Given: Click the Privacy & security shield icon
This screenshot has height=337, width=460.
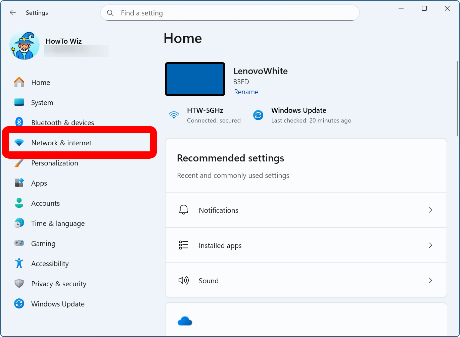Looking at the screenshot, I should [19, 284].
